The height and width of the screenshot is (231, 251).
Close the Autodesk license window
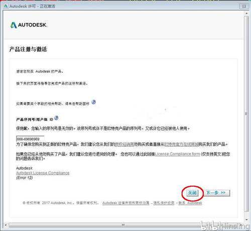(244, 6)
